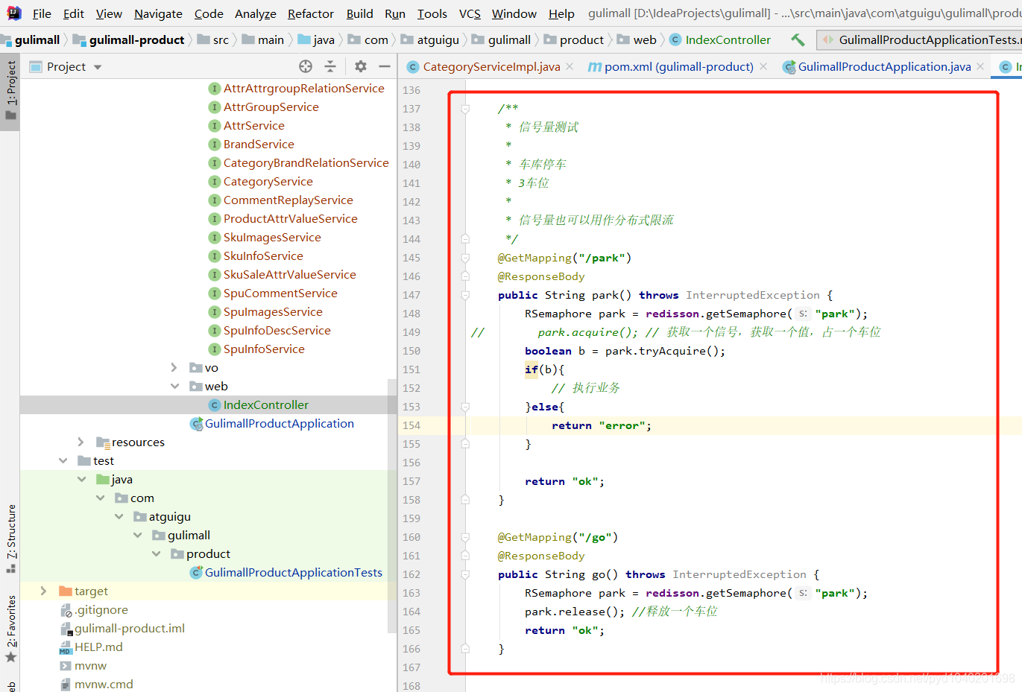Collapse the web package node
Viewport: 1022px width, 692px height.
pos(174,387)
